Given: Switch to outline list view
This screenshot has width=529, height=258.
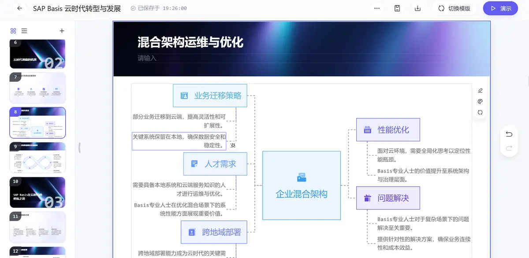Looking at the screenshot, I should point(24,31).
